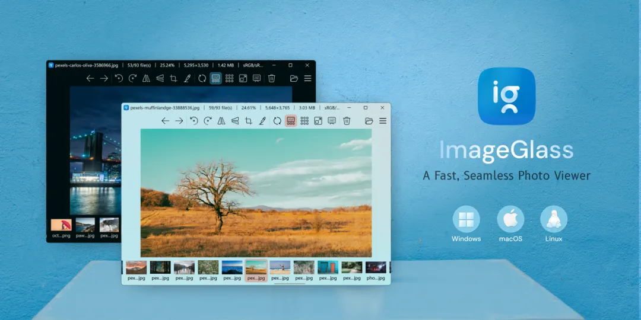Click the 59/93 file(s) counter
This screenshot has width=641, height=320.
click(220, 108)
